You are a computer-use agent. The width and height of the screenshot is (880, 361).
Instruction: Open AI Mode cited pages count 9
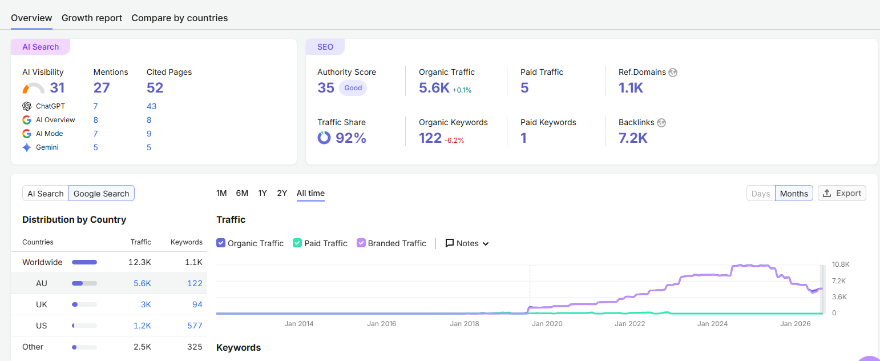(x=149, y=134)
